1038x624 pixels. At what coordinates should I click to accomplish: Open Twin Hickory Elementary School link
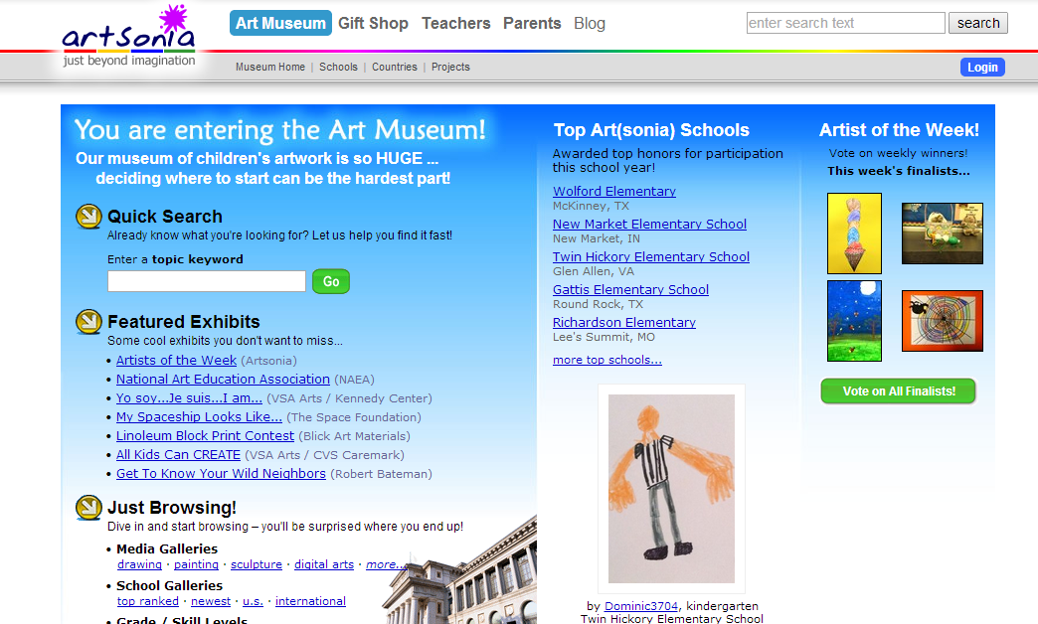(x=651, y=256)
